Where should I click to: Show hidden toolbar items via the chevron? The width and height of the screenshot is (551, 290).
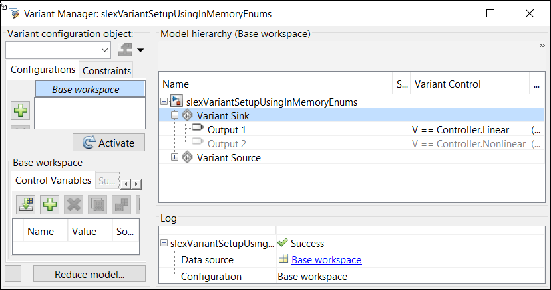click(542, 45)
